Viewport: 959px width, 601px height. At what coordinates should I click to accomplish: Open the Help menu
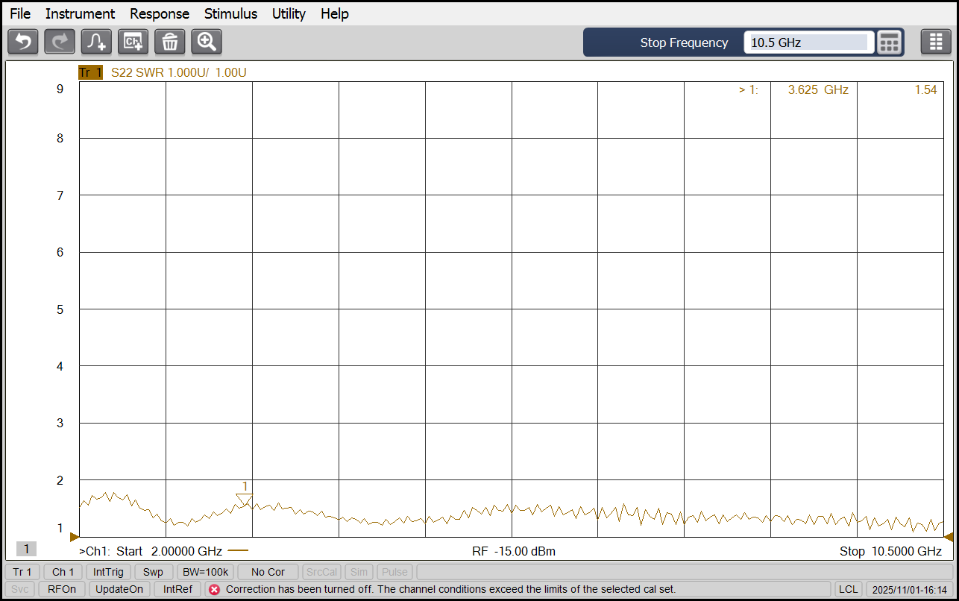click(x=335, y=13)
